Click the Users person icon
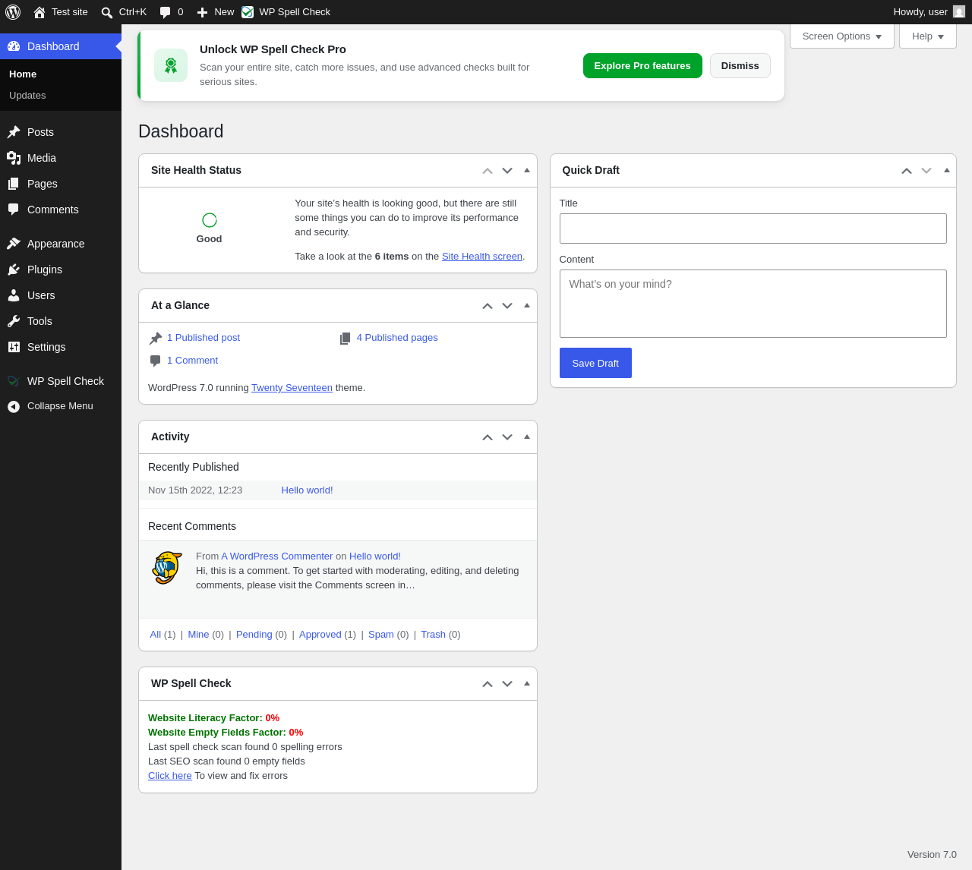This screenshot has width=972, height=870. pyautogui.click(x=14, y=295)
